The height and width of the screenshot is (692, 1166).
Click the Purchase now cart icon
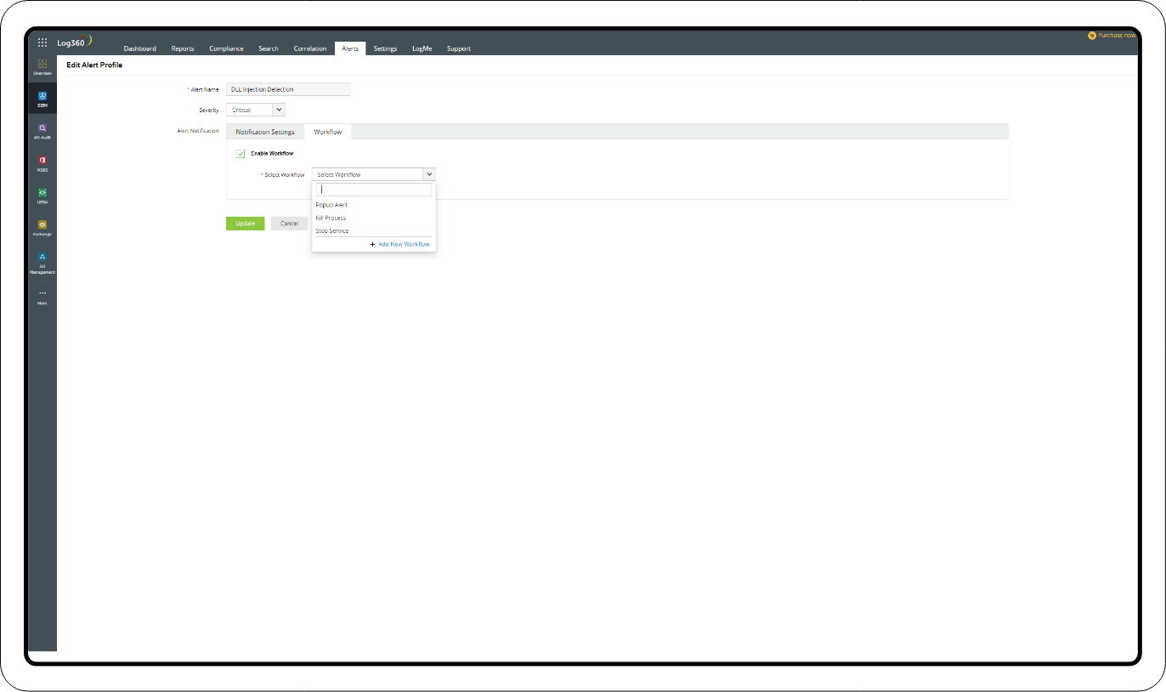pyautogui.click(x=1092, y=36)
